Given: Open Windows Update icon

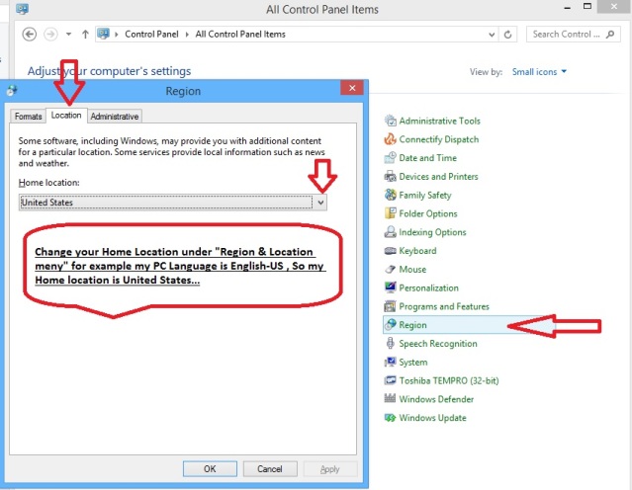Looking at the screenshot, I should click(390, 417).
